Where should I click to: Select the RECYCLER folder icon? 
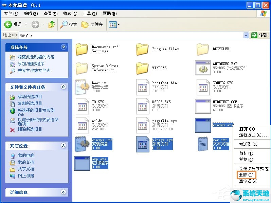click(203, 50)
